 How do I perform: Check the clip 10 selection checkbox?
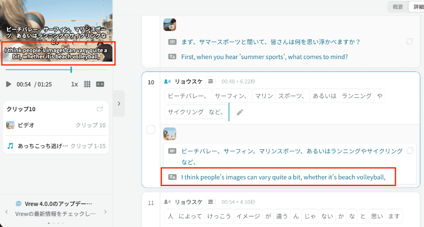click(151, 129)
